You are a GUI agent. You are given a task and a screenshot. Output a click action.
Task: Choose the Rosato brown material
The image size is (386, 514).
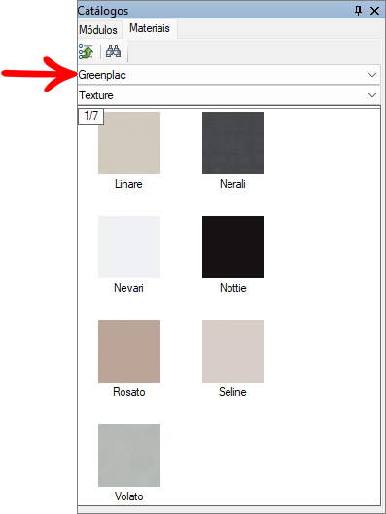(x=129, y=351)
